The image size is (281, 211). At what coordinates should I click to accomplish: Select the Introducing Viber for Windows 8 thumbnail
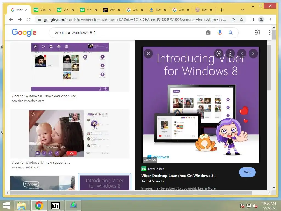point(105,183)
